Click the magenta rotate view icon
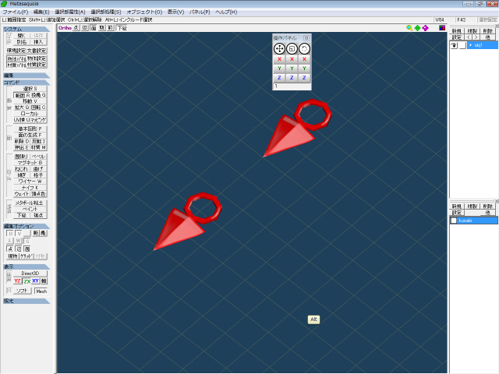Image resolution: width=499 pixels, height=374 pixels. (425, 27)
